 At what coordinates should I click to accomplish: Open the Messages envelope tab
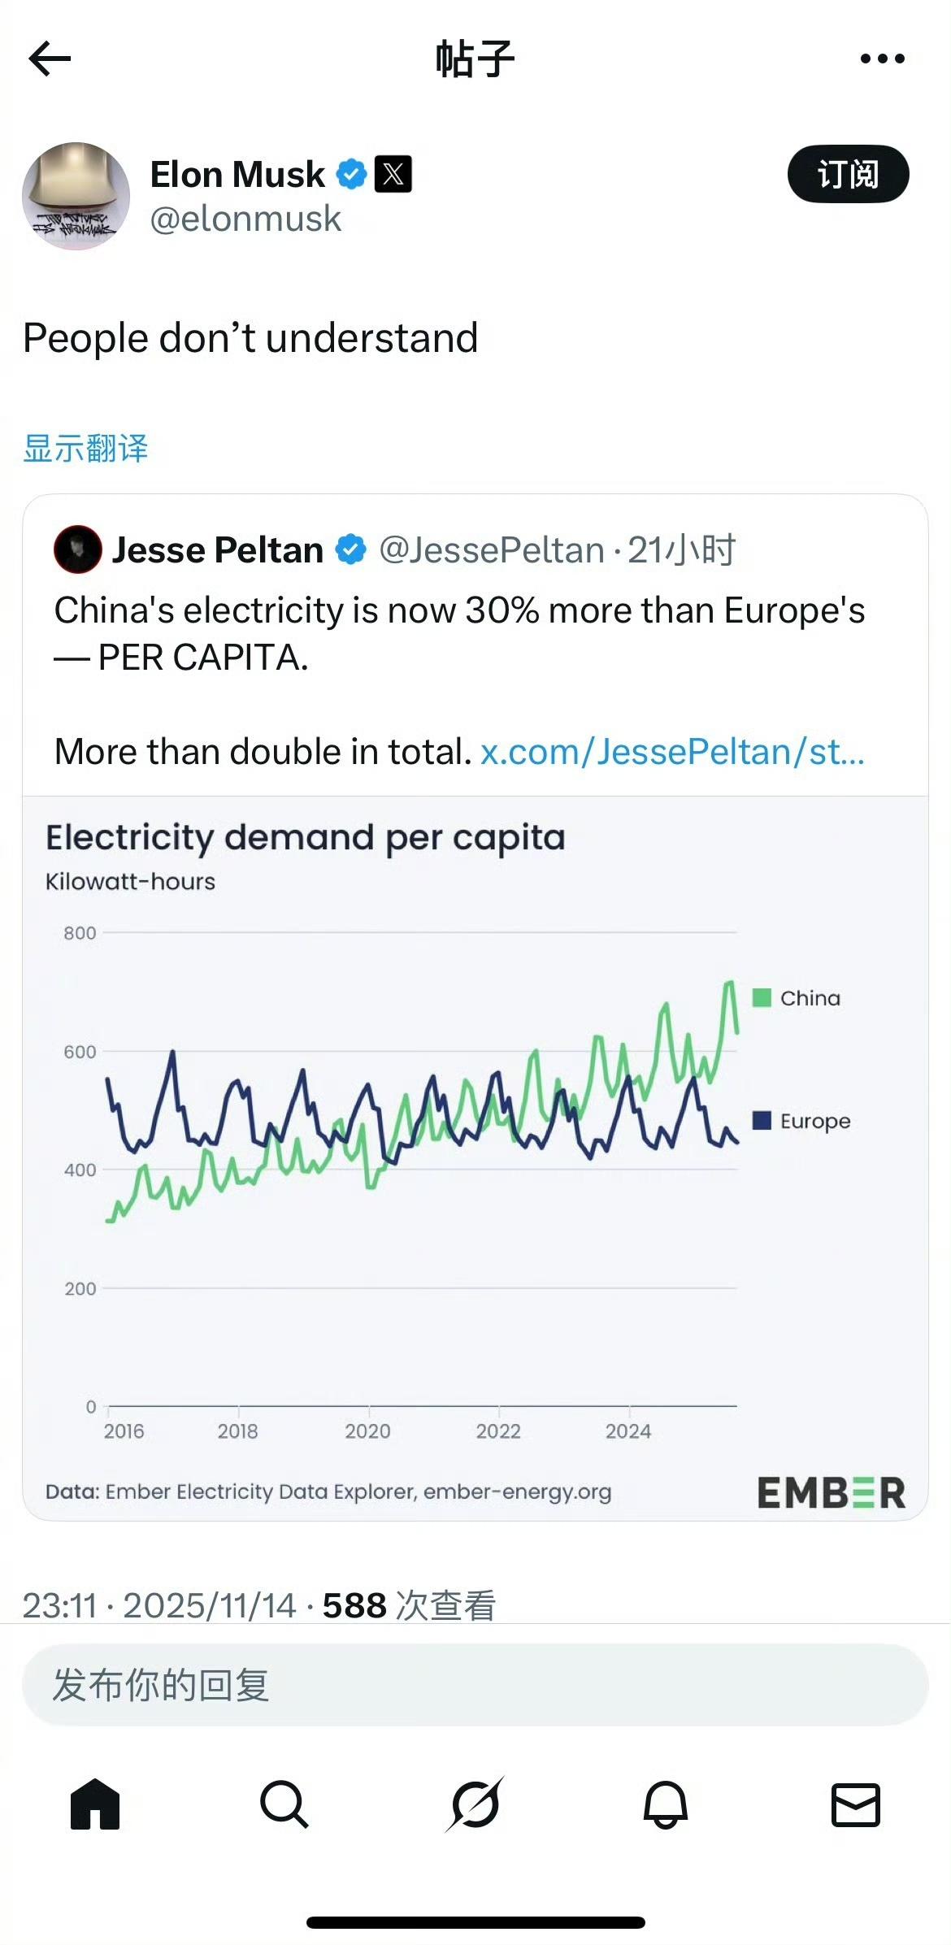(856, 1804)
